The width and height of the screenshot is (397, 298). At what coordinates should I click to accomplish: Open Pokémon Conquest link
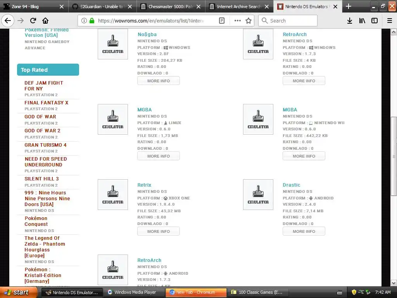[x=36, y=221]
